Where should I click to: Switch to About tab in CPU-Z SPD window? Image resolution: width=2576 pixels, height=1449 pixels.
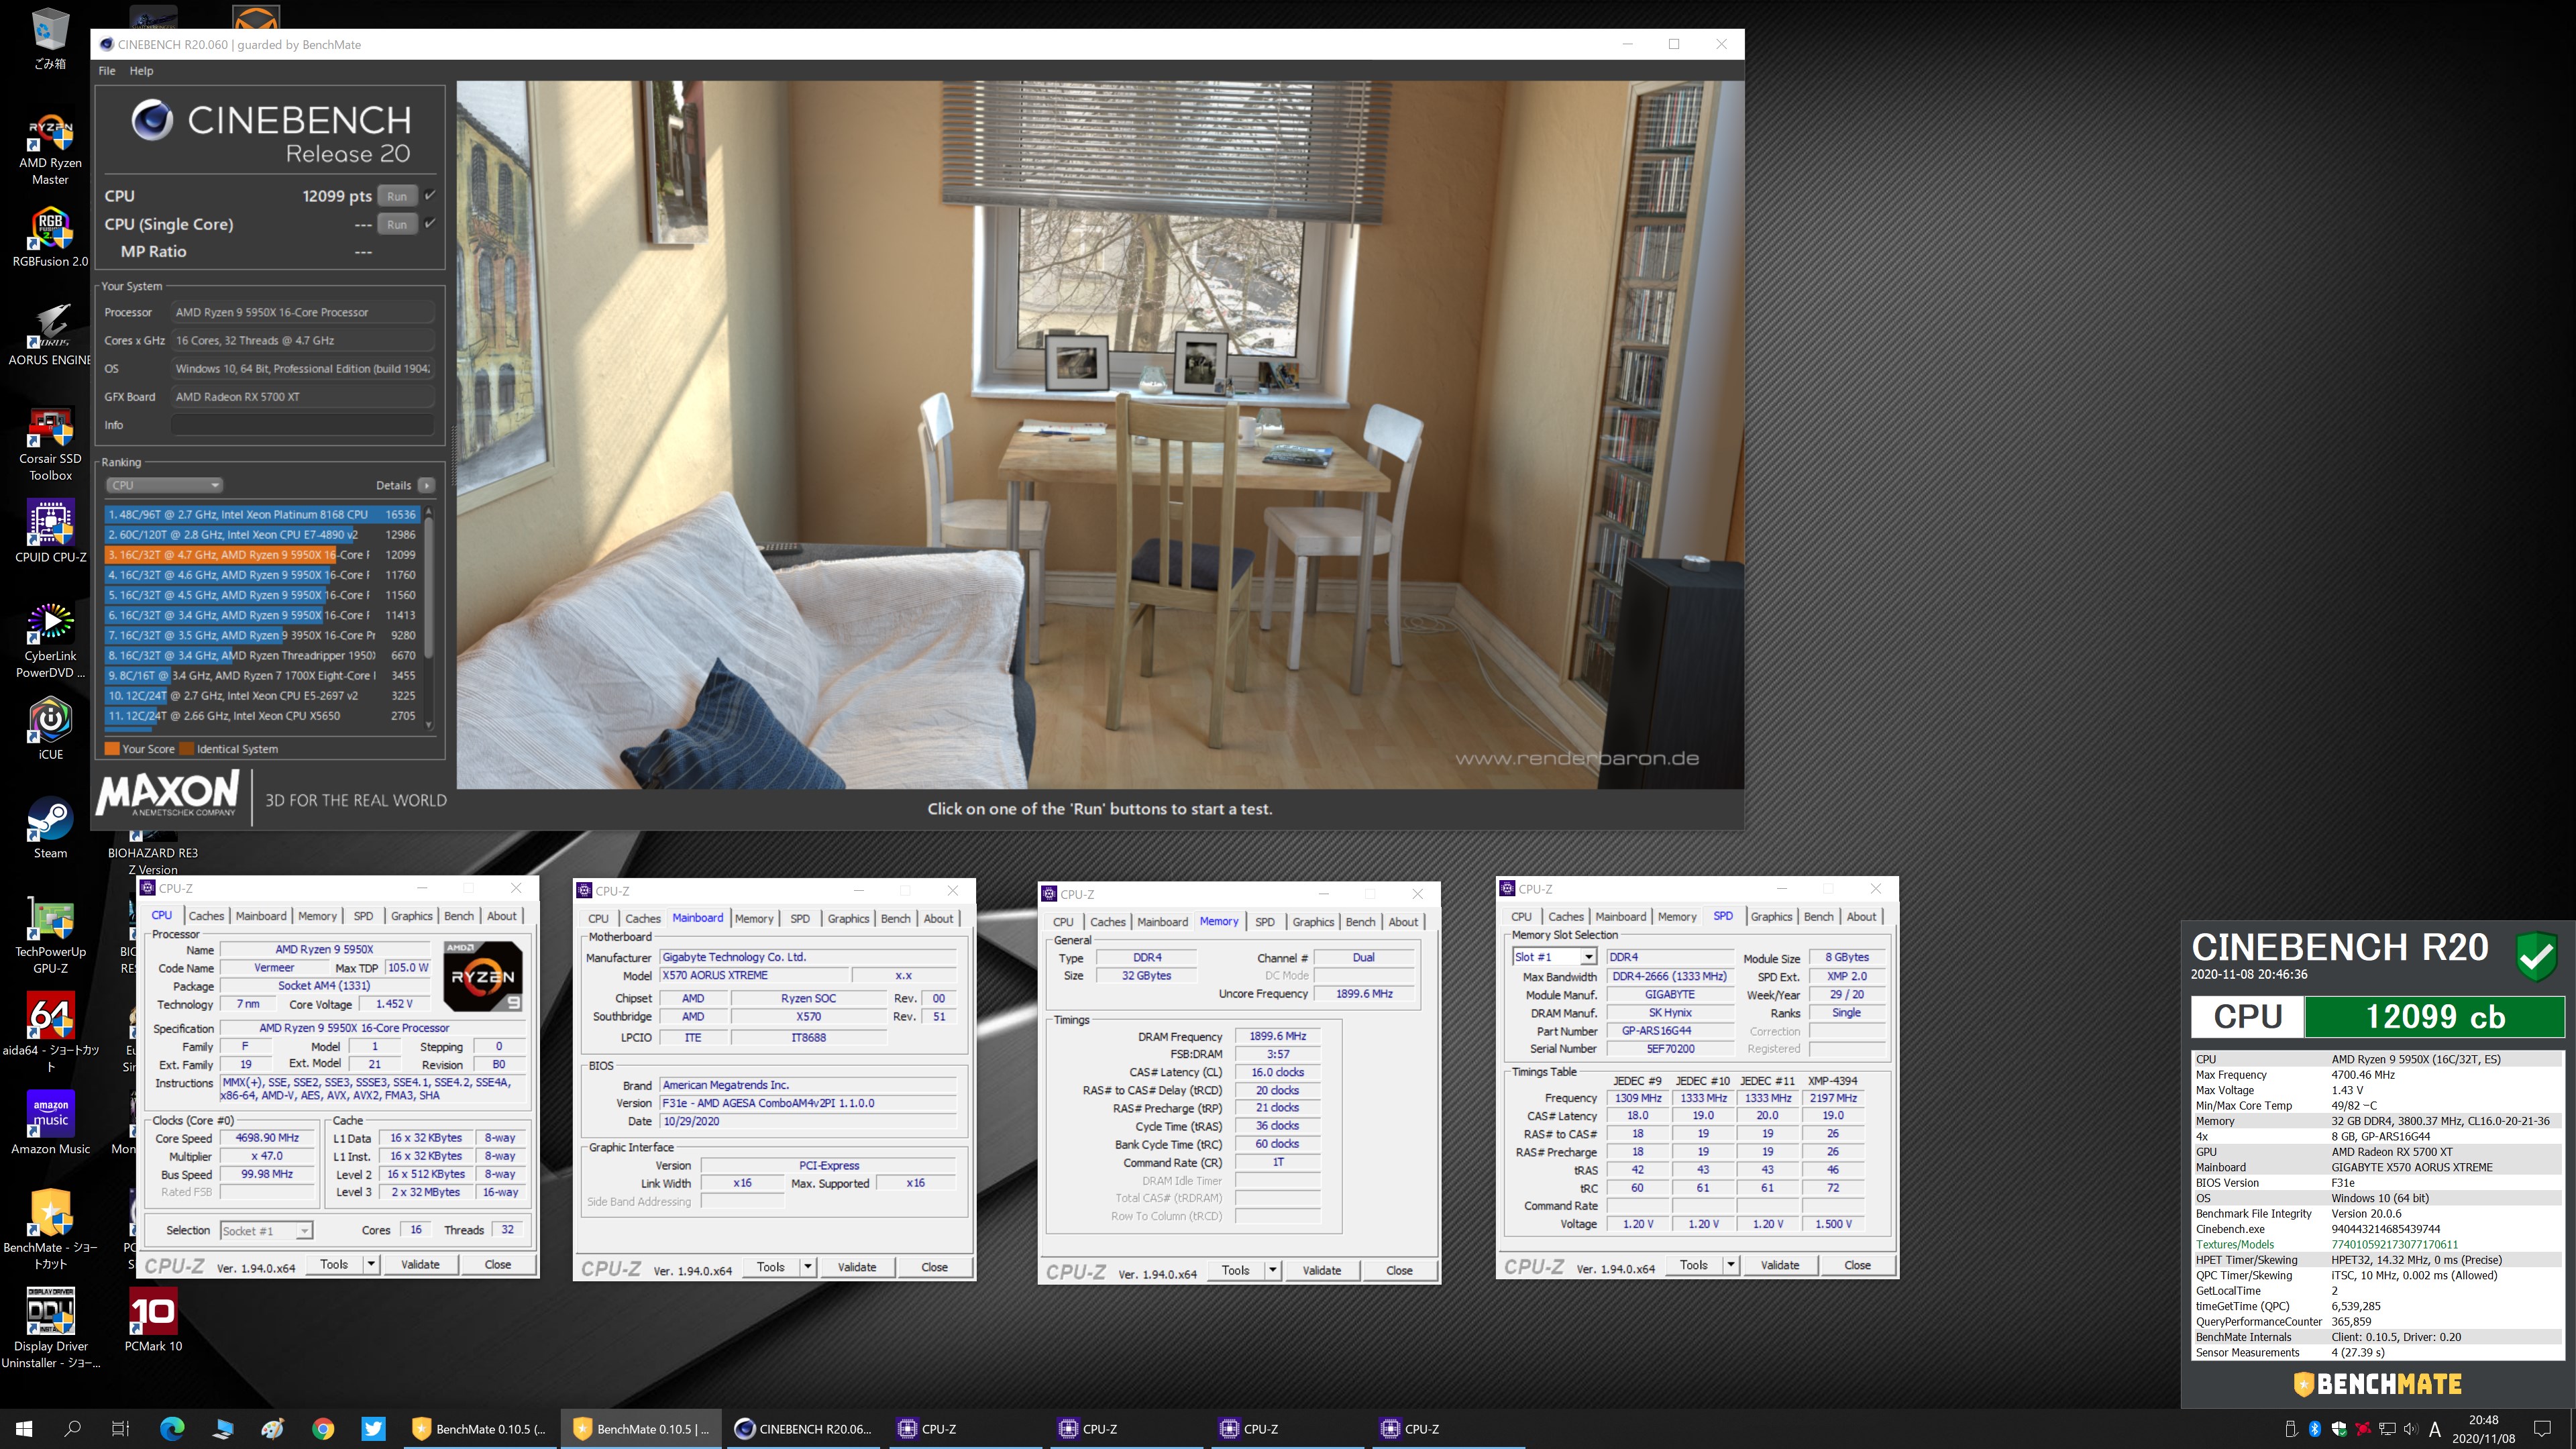point(1861,916)
